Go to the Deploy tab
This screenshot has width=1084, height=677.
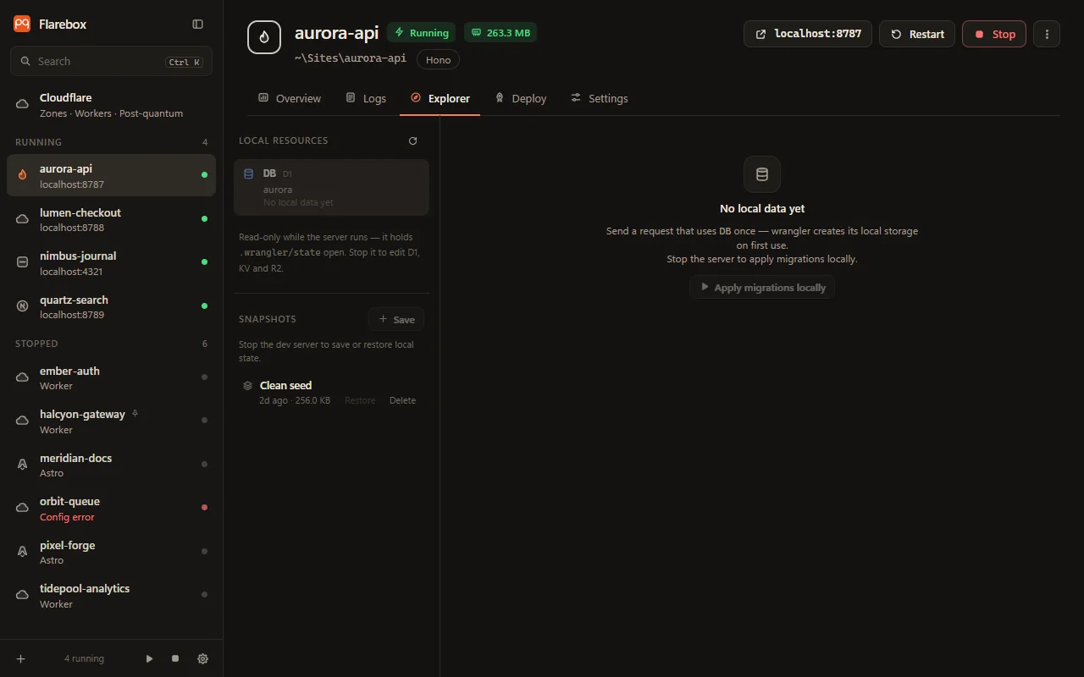521,99
